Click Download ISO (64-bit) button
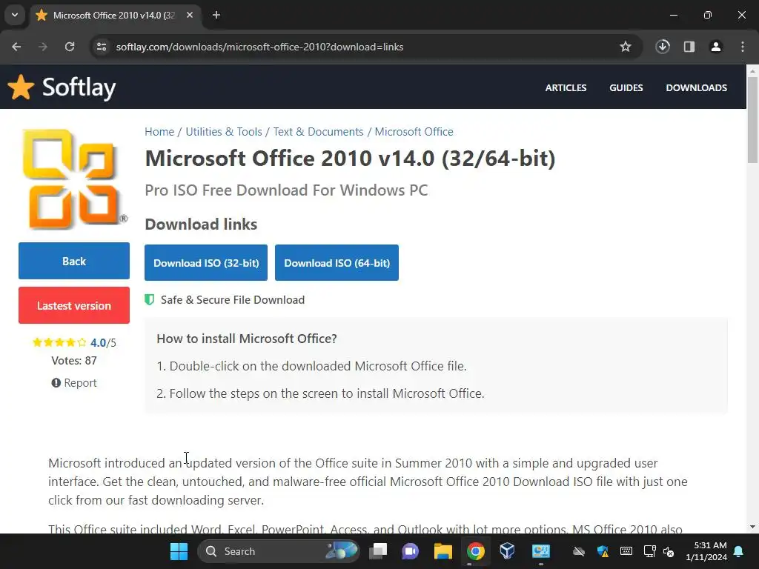 click(x=337, y=263)
